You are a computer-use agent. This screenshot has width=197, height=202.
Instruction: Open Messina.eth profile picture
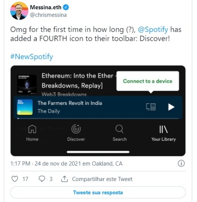click(x=19, y=11)
